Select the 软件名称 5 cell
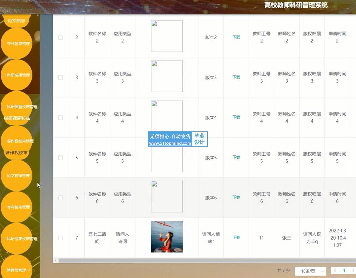The height and width of the screenshot is (278, 356). click(x=97, y=157)
